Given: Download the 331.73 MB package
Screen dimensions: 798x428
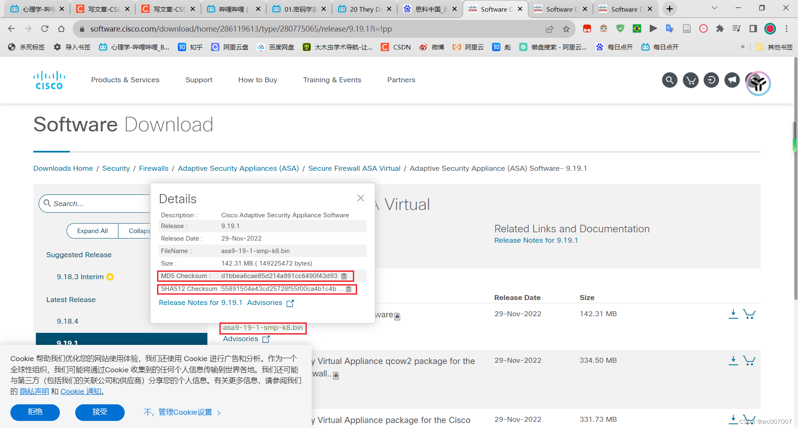Looking at the screenshot, I should coord(733,419).
